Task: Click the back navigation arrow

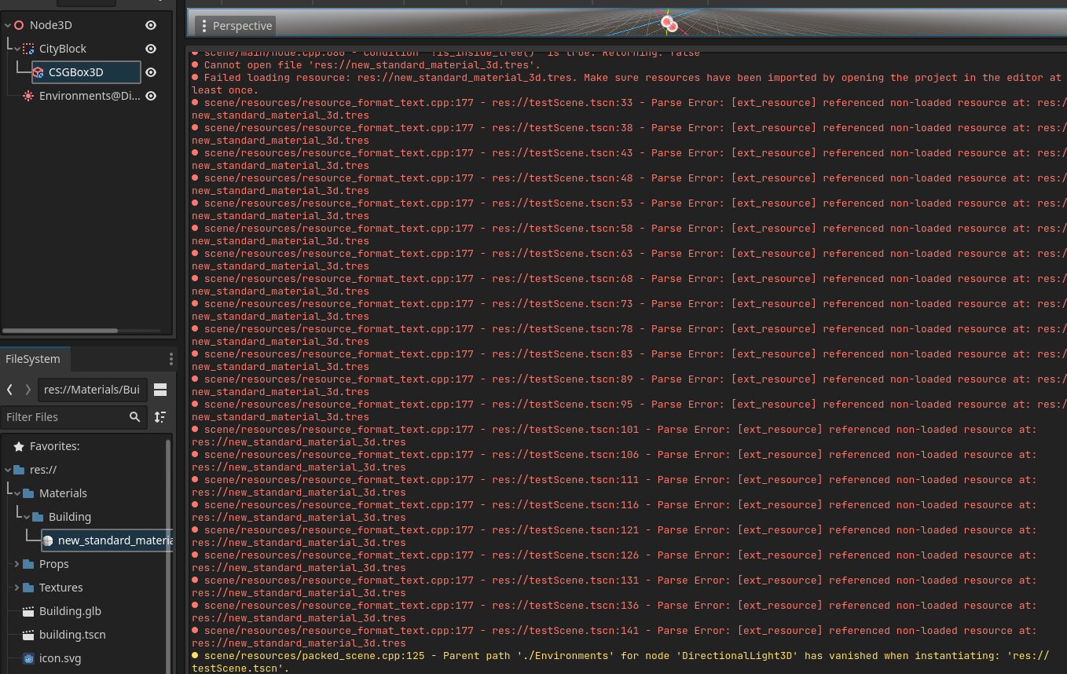Action: tap(9, 389)
